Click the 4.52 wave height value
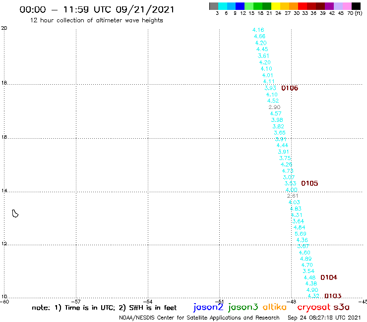 (x=273, y=101)
